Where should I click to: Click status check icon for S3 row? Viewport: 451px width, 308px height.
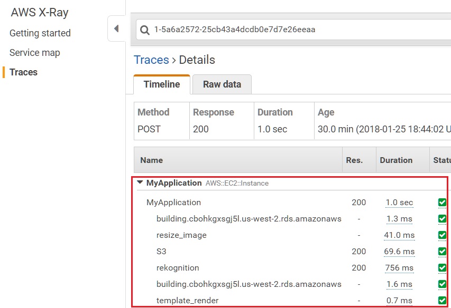[442, 252]
